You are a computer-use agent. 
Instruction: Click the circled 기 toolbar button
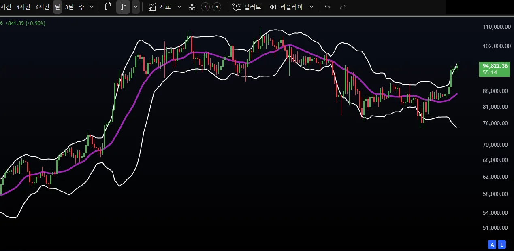tap(205, 7)
